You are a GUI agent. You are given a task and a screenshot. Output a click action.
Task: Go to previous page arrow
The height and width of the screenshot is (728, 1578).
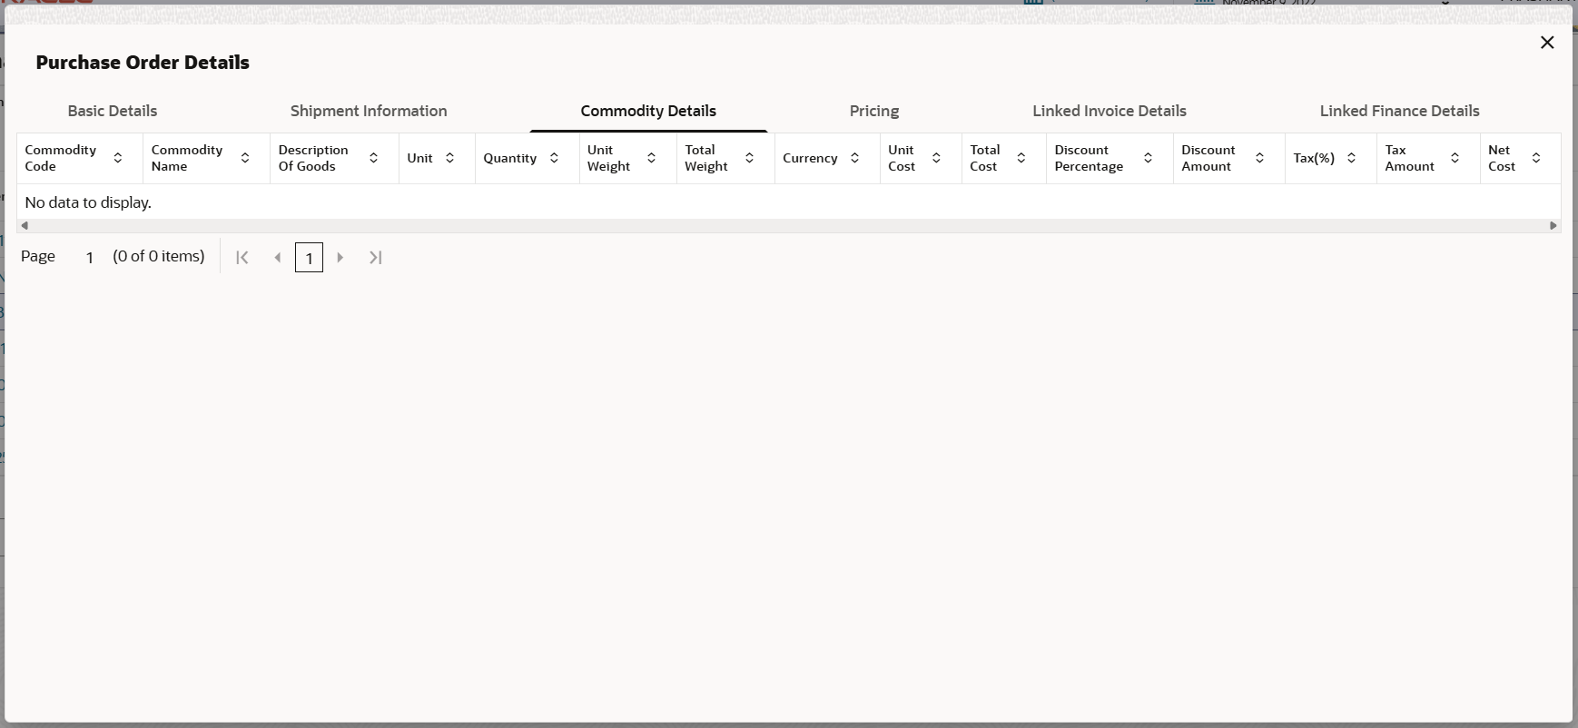pos(278,258)
